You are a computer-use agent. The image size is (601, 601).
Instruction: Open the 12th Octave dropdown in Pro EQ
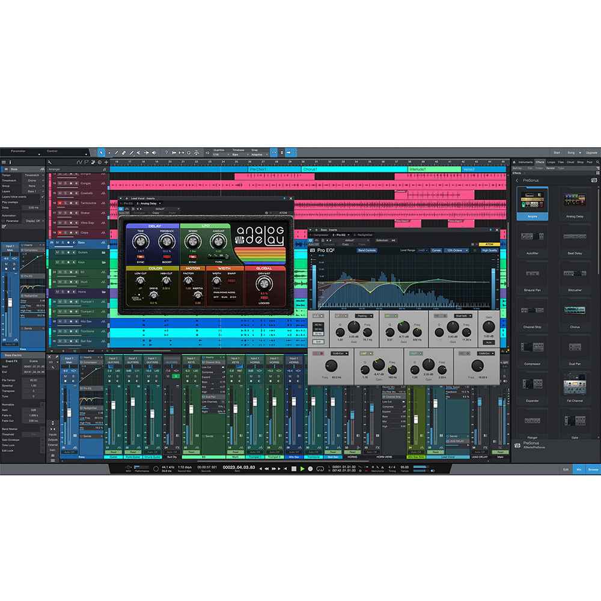click(457, 250)
